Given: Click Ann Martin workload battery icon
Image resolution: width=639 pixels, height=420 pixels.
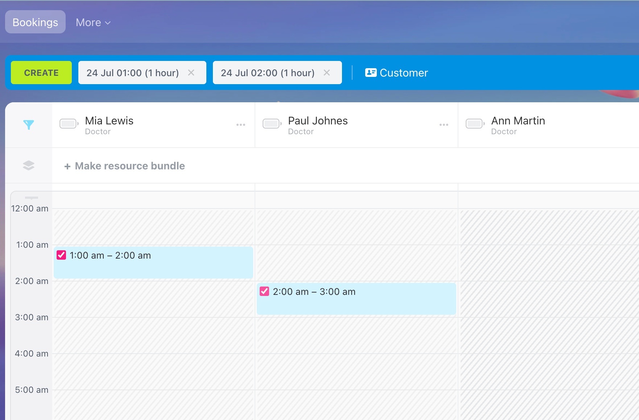Looking at the screenshot, I should click(x=475, y=124).
